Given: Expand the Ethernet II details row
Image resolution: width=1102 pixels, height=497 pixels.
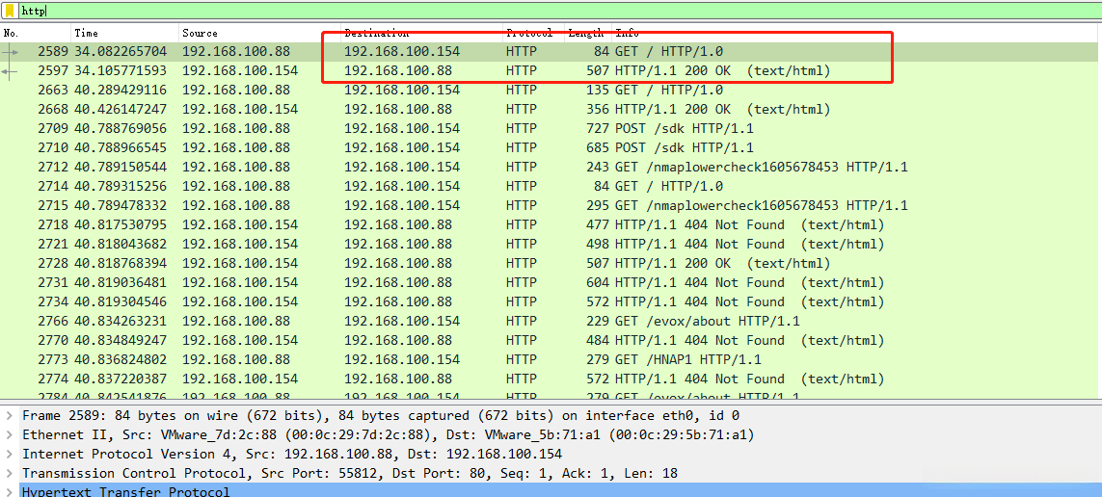Looking at the screenshot, I should coord(9,434).
